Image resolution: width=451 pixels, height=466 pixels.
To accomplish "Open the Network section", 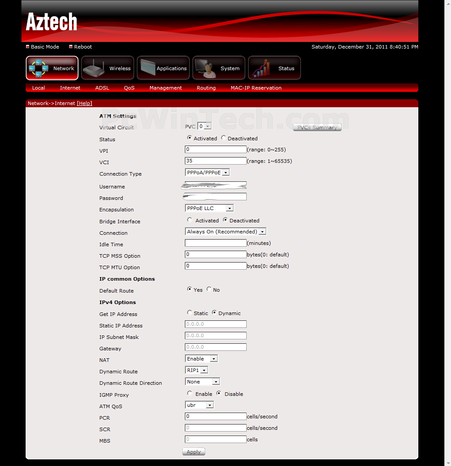I will click(52, 68).
